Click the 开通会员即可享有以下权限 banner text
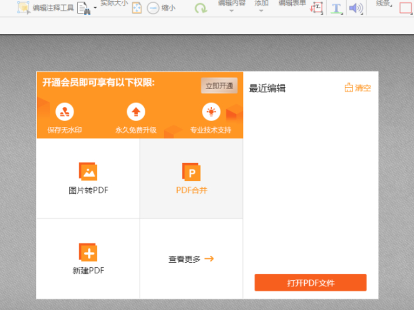The height and width of the screenshot is (310, 414). [98, 83]
